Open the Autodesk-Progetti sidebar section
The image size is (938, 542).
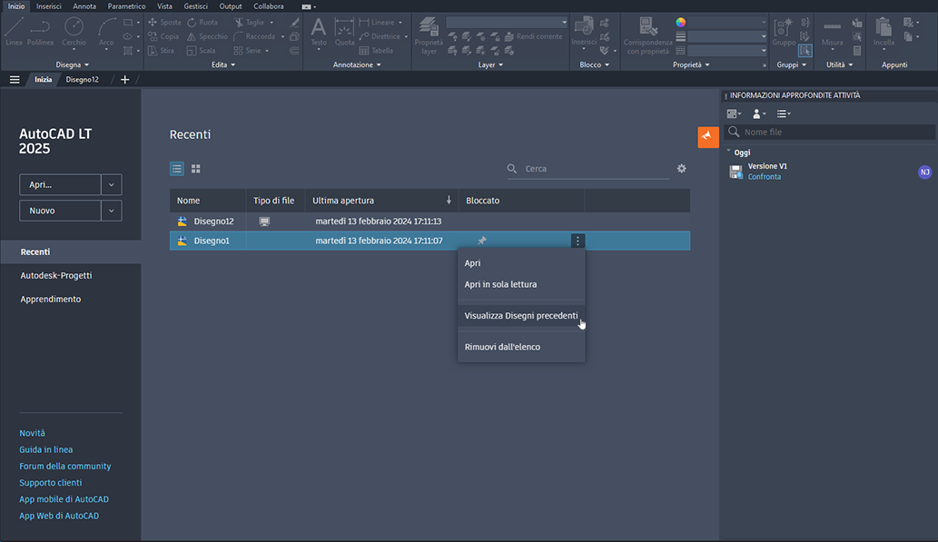click(56, 276)
